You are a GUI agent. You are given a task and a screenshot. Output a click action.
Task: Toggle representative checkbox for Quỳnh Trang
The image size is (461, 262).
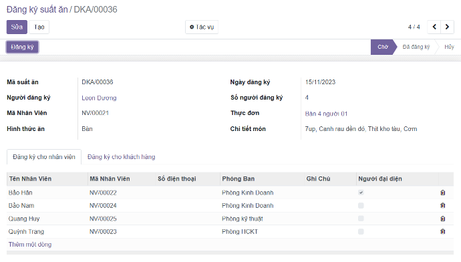(x=361, y=231)
